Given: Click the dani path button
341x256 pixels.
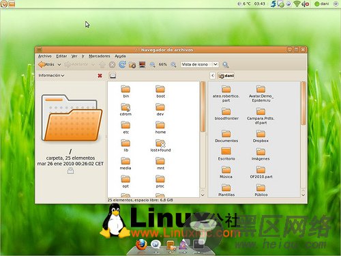Looking at the screenshot, I should click(226, 76).
